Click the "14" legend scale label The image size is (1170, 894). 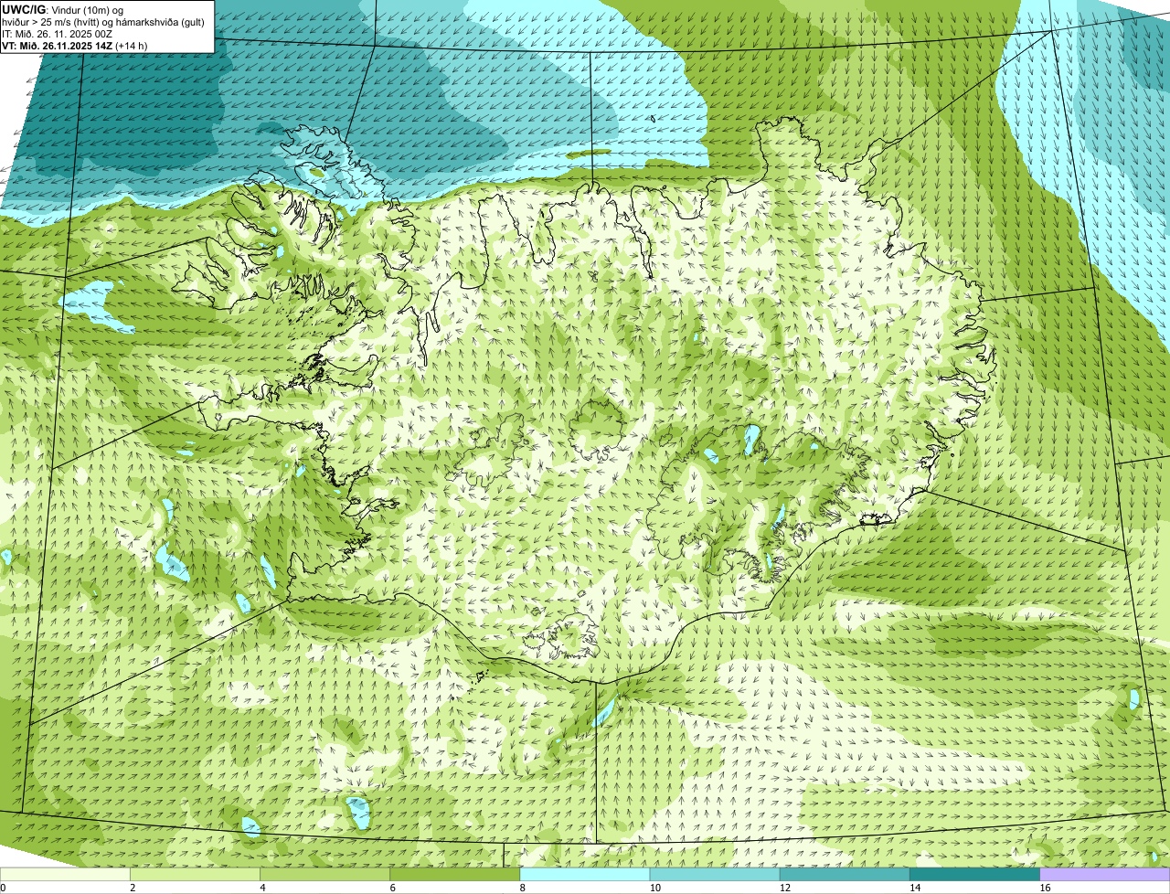915,888
